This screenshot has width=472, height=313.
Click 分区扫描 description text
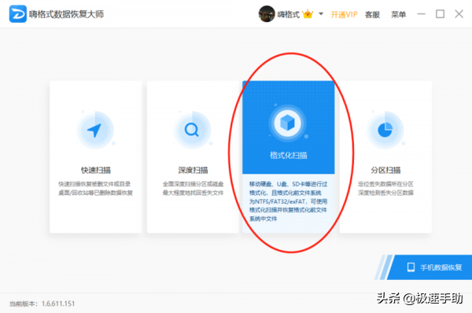click(x=385, y=189)
